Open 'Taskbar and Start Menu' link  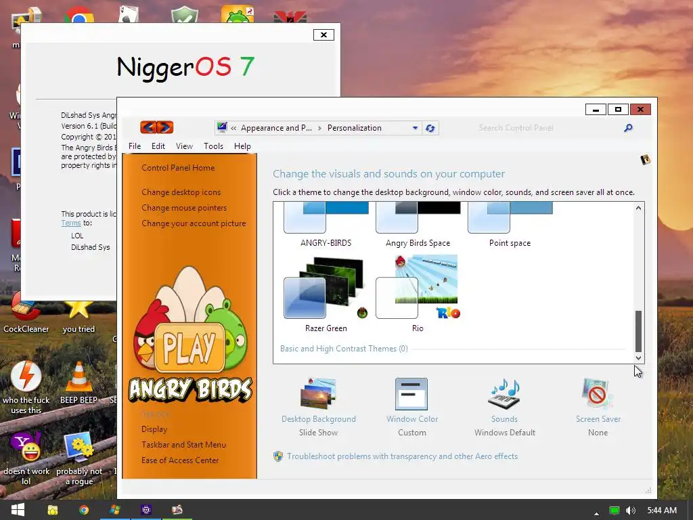pos(184,444)
